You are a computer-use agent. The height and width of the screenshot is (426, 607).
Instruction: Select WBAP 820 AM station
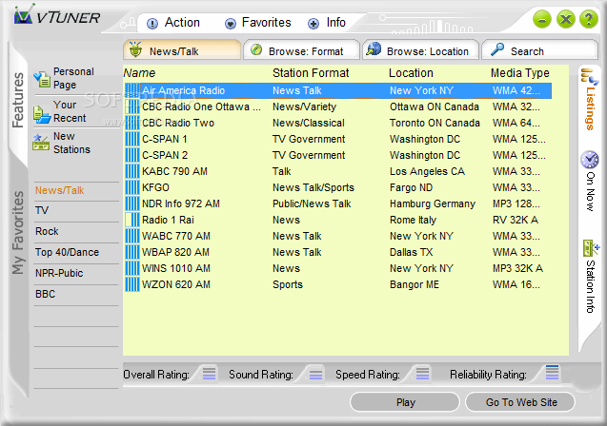(x=338, y=253)
